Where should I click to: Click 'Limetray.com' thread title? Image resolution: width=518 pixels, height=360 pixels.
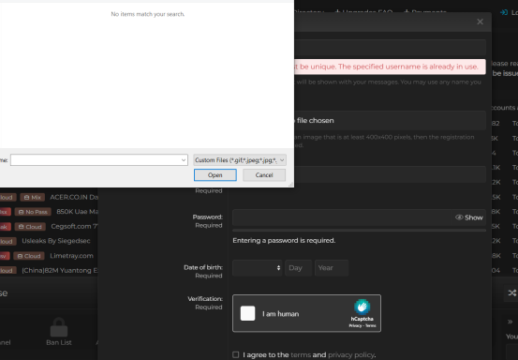[x=71, y=256]
